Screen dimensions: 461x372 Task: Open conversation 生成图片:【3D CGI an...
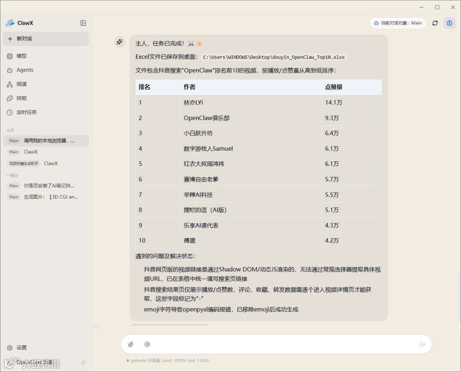coord(46,197)
